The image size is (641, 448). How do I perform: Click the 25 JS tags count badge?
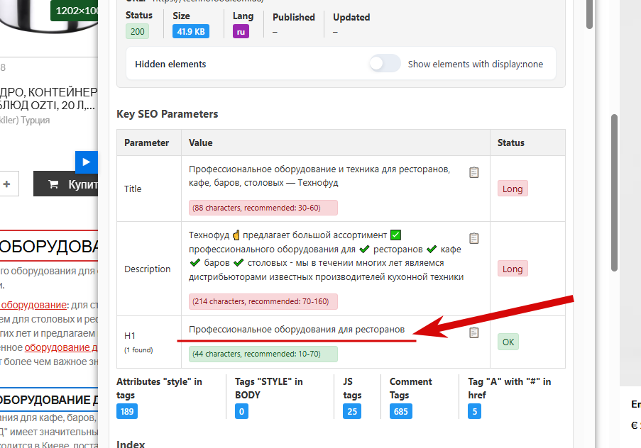pyautogui.click(x=352, y=411)
